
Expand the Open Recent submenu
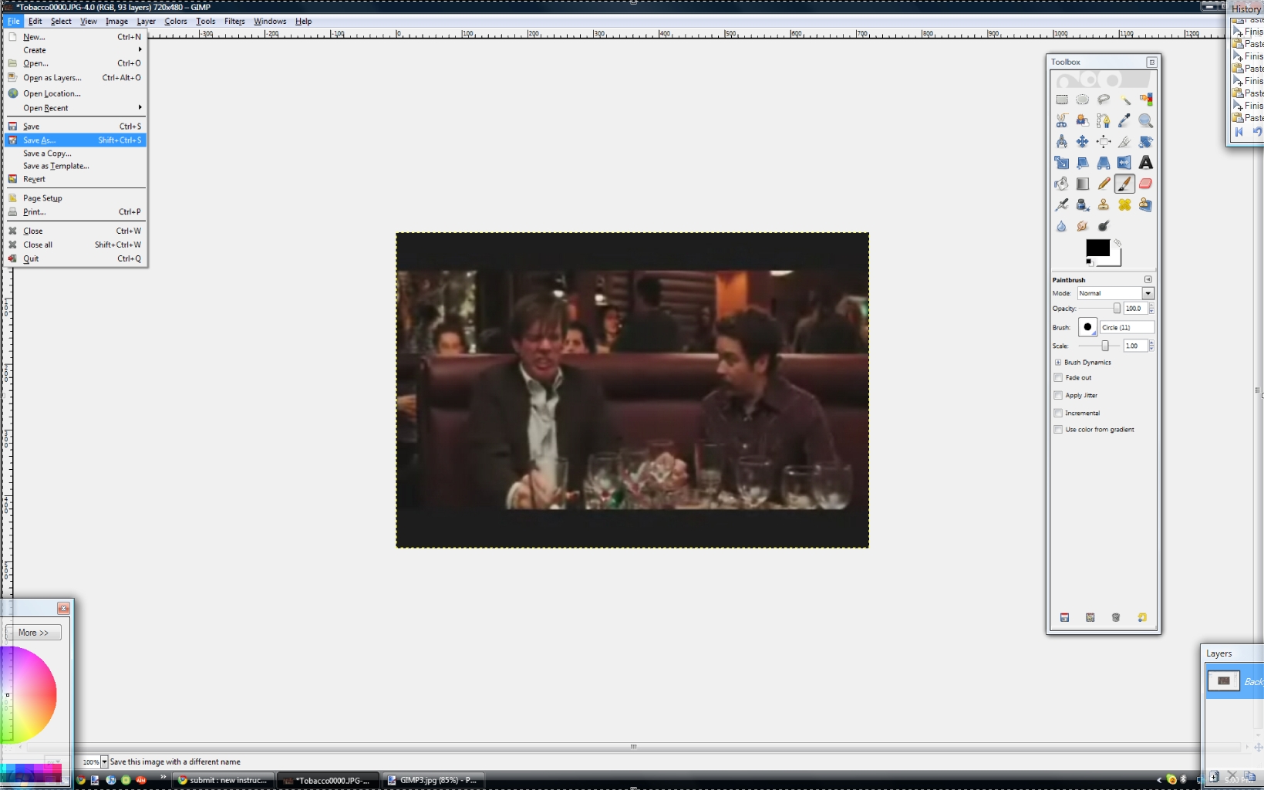[x=76, y=108]
